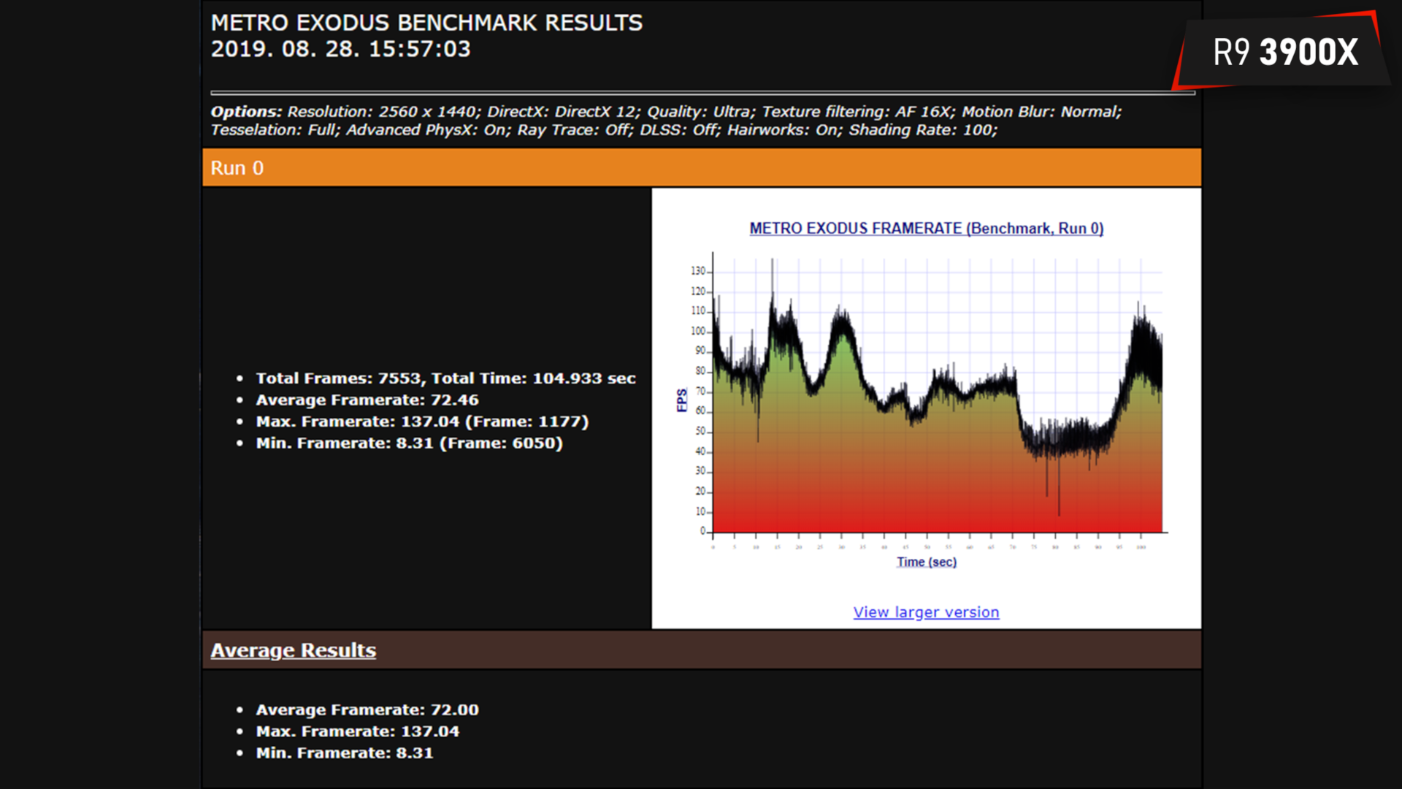Select the 'Ray Trace: Off' option text
Viewport: 1402px width, 789px height.
[574, 130]
